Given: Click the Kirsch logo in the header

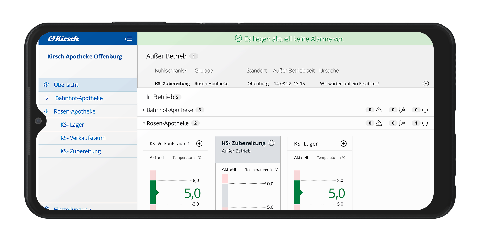Looking at the screenshot, I should click(63, 39).
